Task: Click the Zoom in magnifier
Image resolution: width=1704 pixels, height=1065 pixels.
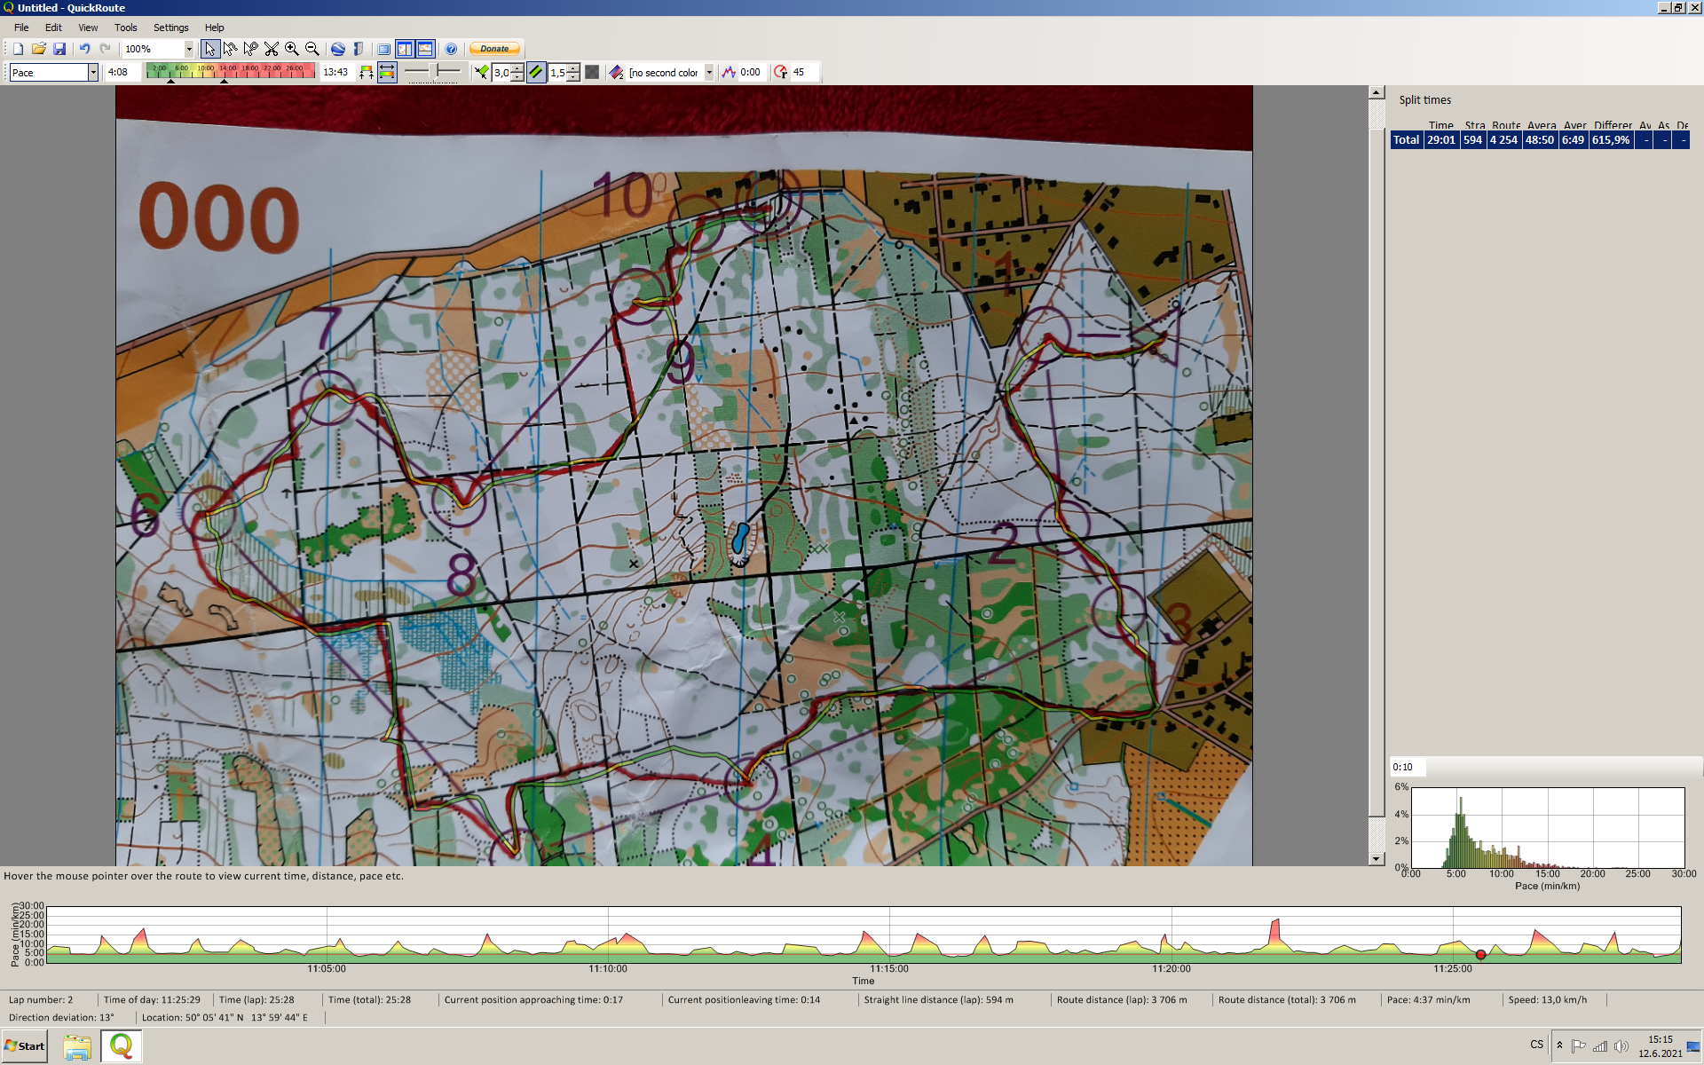Action: tap(292, 49)
